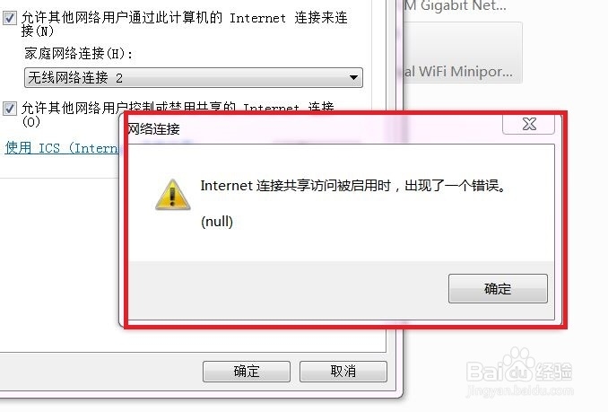Viewport: 608px width, 412px height.
Task: Click 确定 in the sharing properties window
Action: click(x=247, y=372)
